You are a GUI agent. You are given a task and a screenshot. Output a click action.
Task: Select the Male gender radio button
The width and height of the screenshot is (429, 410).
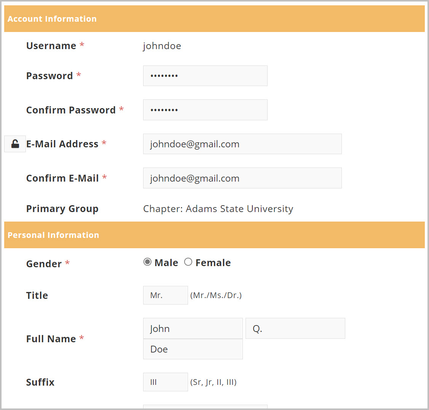point(147,262)
